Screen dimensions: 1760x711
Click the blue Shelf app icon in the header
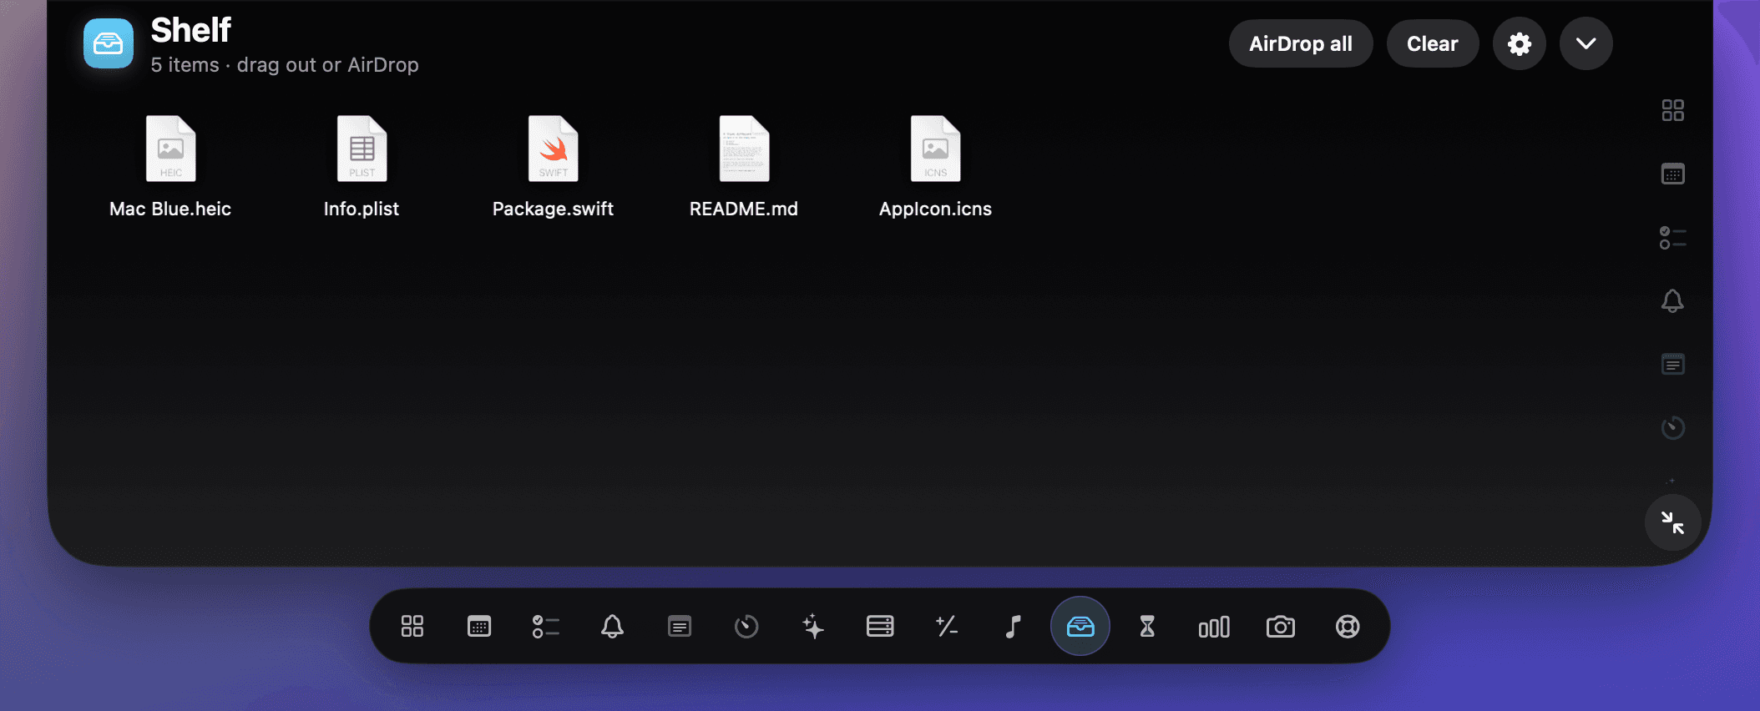coord(109,43)
